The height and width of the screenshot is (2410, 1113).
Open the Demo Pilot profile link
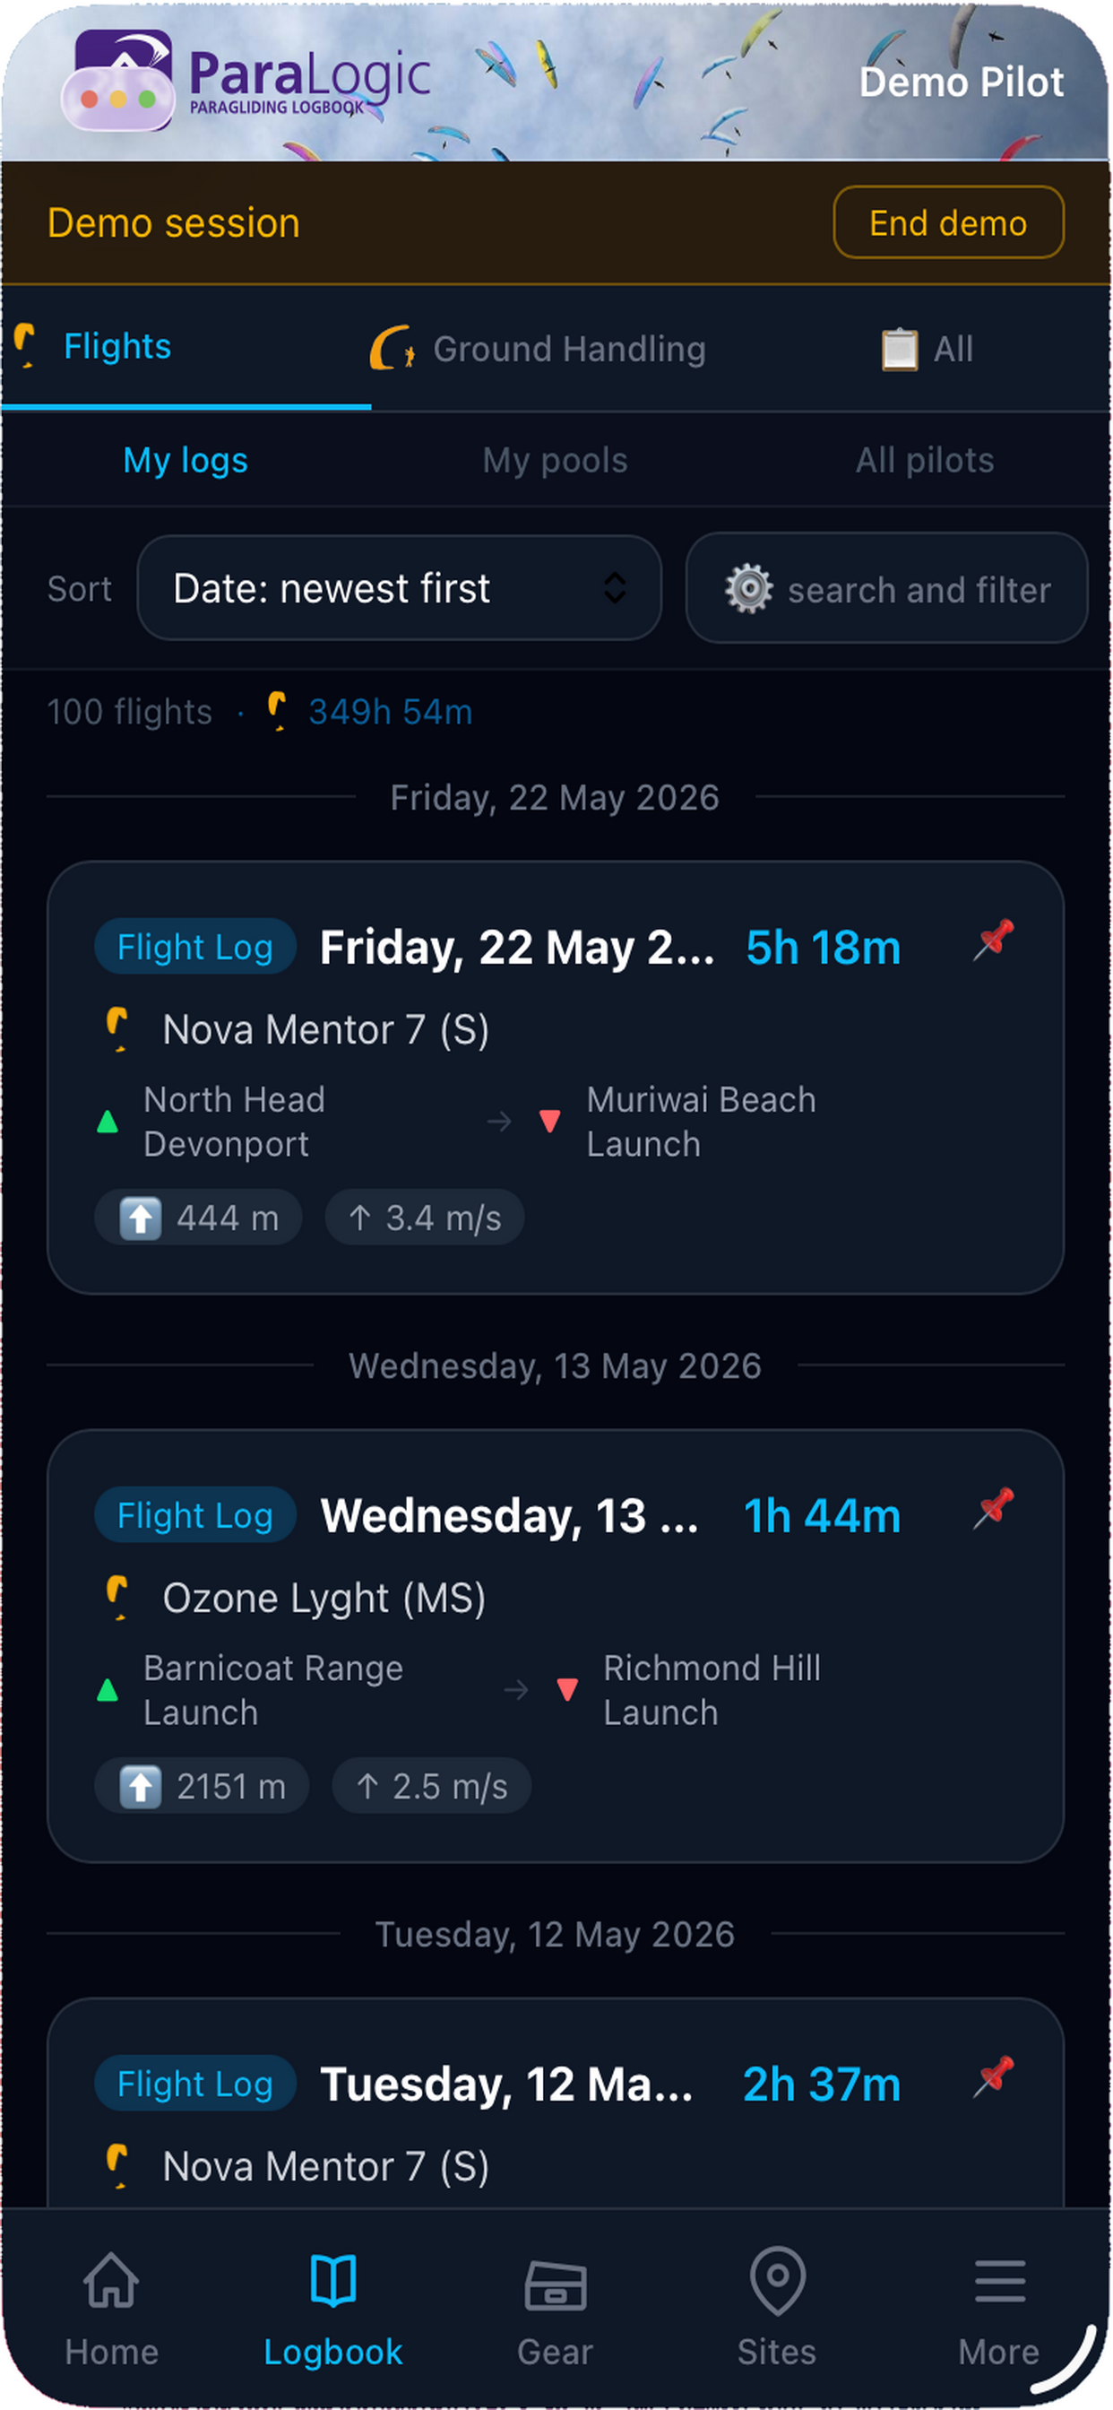pos(961,82)
